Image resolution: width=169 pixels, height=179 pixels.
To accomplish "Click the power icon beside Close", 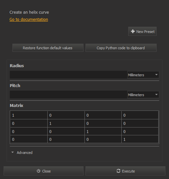I will [38, 171].
